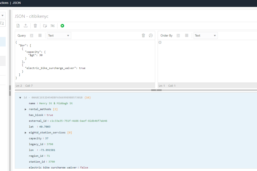Image resolution: width=257 pixels, height=171 pixels.
Task: Click the sidebar dropdown arrow at top left
Action: 3,16
